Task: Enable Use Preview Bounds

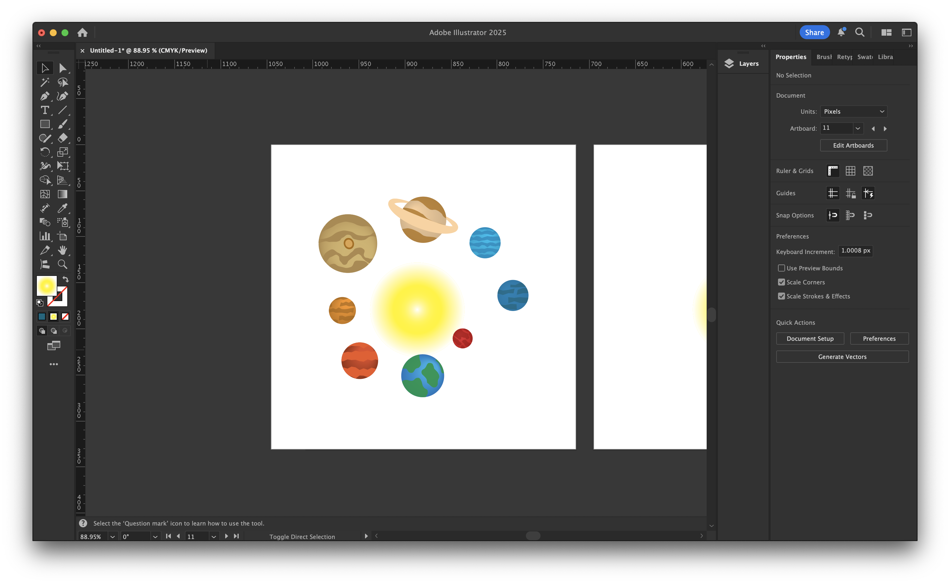Action: pos(782,268)
